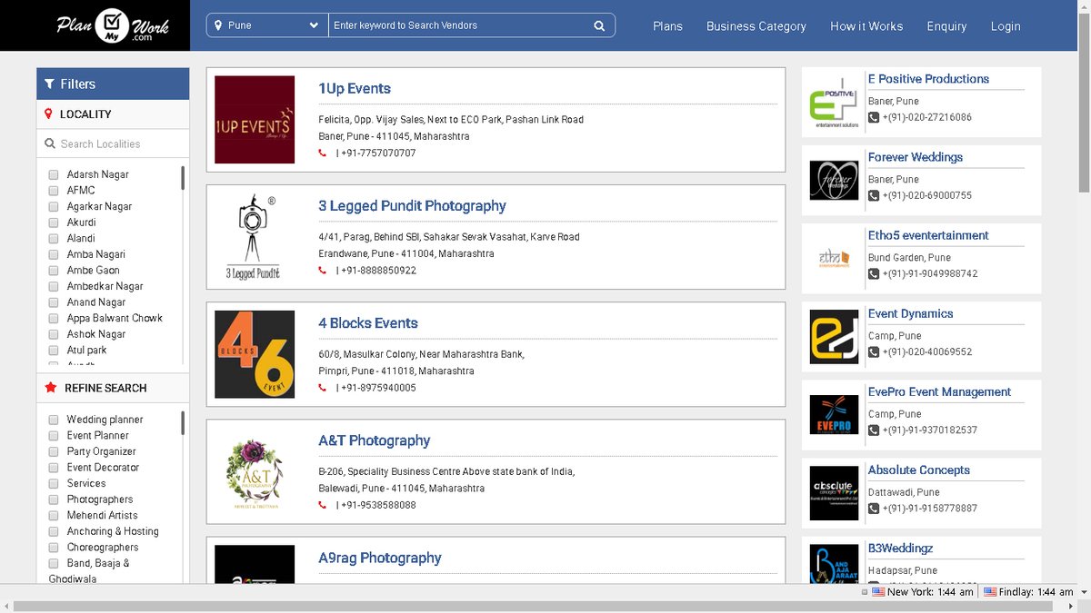
Task: Click the Findlay clock in status bar
Action: [x=1029, y=592]
